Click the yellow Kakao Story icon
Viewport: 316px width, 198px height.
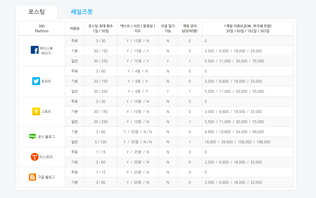36,111
